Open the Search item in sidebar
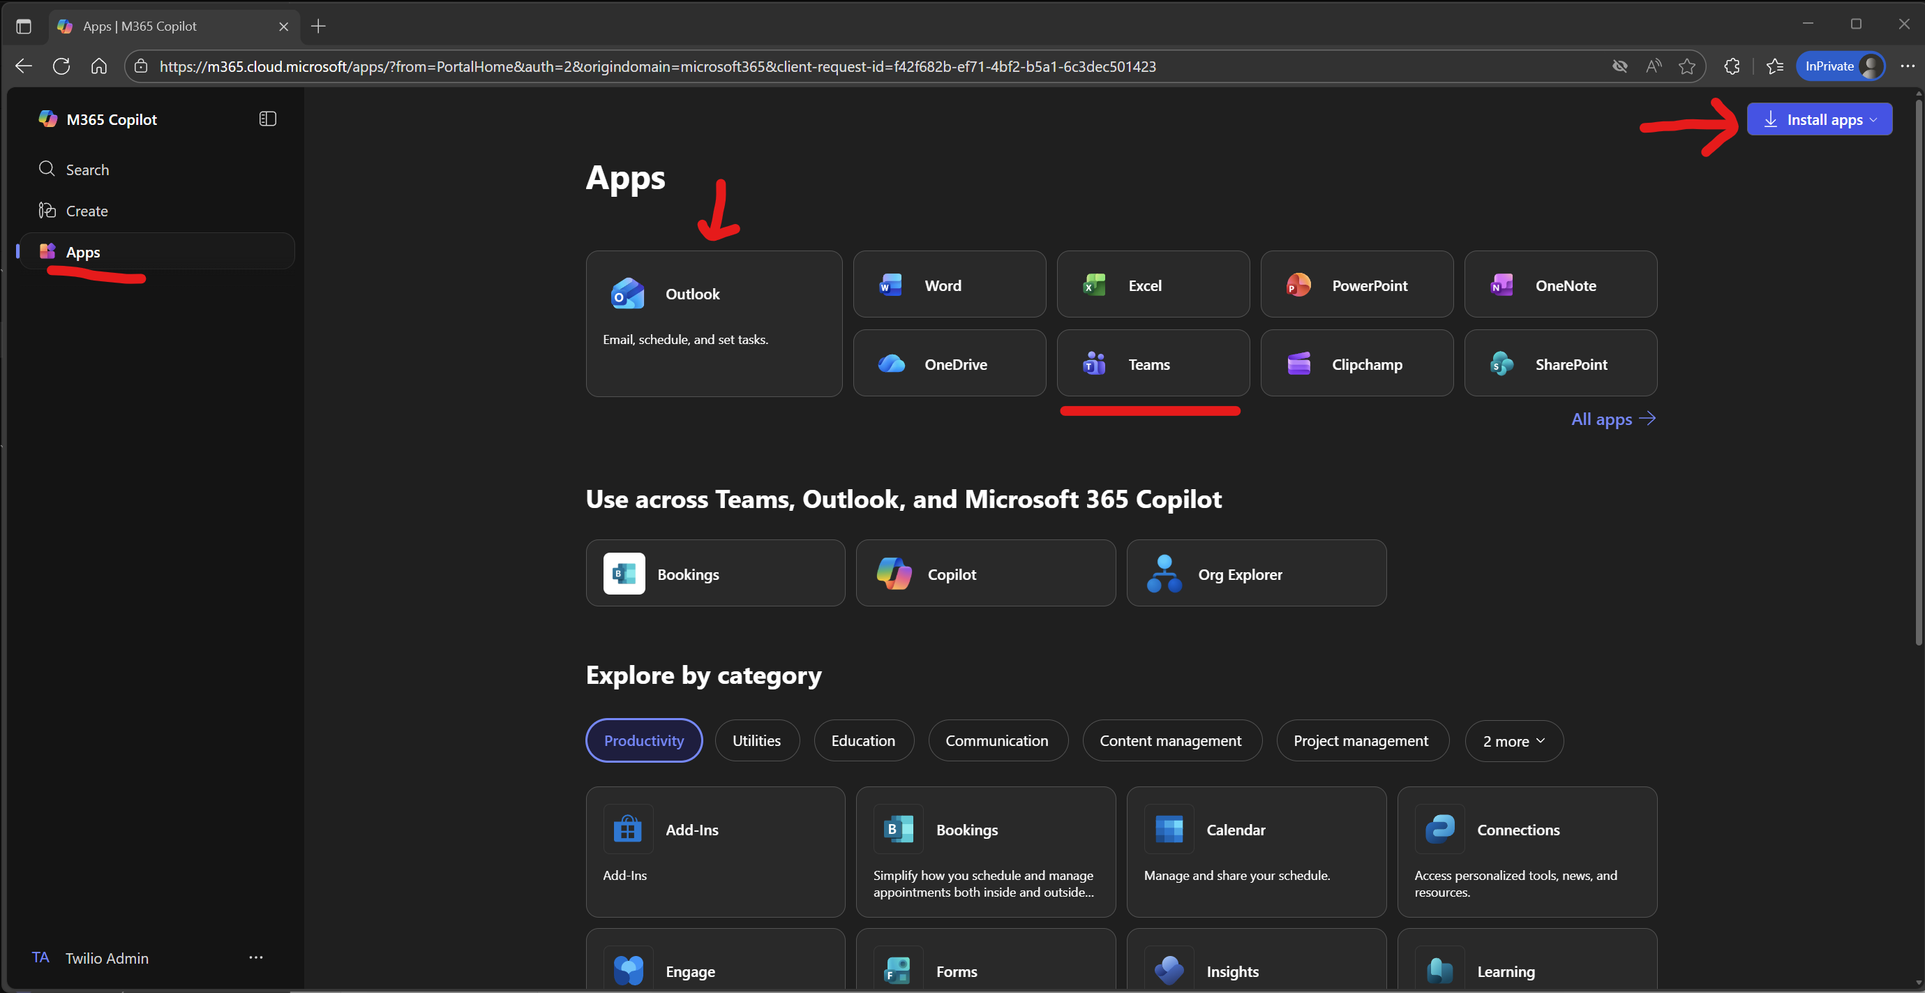Image resolution: width=1925 pixels, height=993 pixels. coord(87,170)
